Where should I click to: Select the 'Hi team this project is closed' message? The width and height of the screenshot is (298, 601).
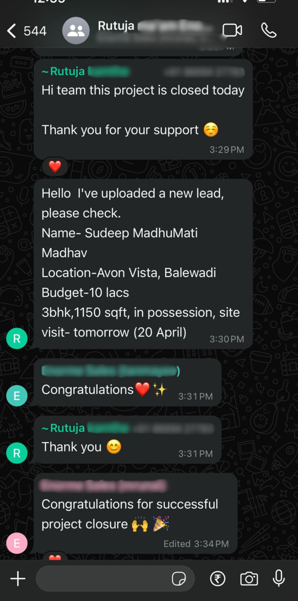(143, 109)
